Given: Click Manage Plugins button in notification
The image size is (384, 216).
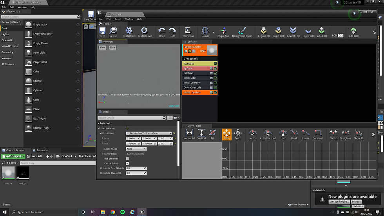Looking at the screenshot, I should (339, 201).
